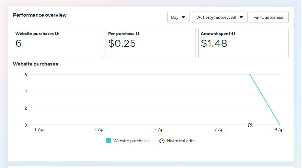302x168 pixels.
Task: Select the Website purchases metric card
Action: (x=58, y=43)
